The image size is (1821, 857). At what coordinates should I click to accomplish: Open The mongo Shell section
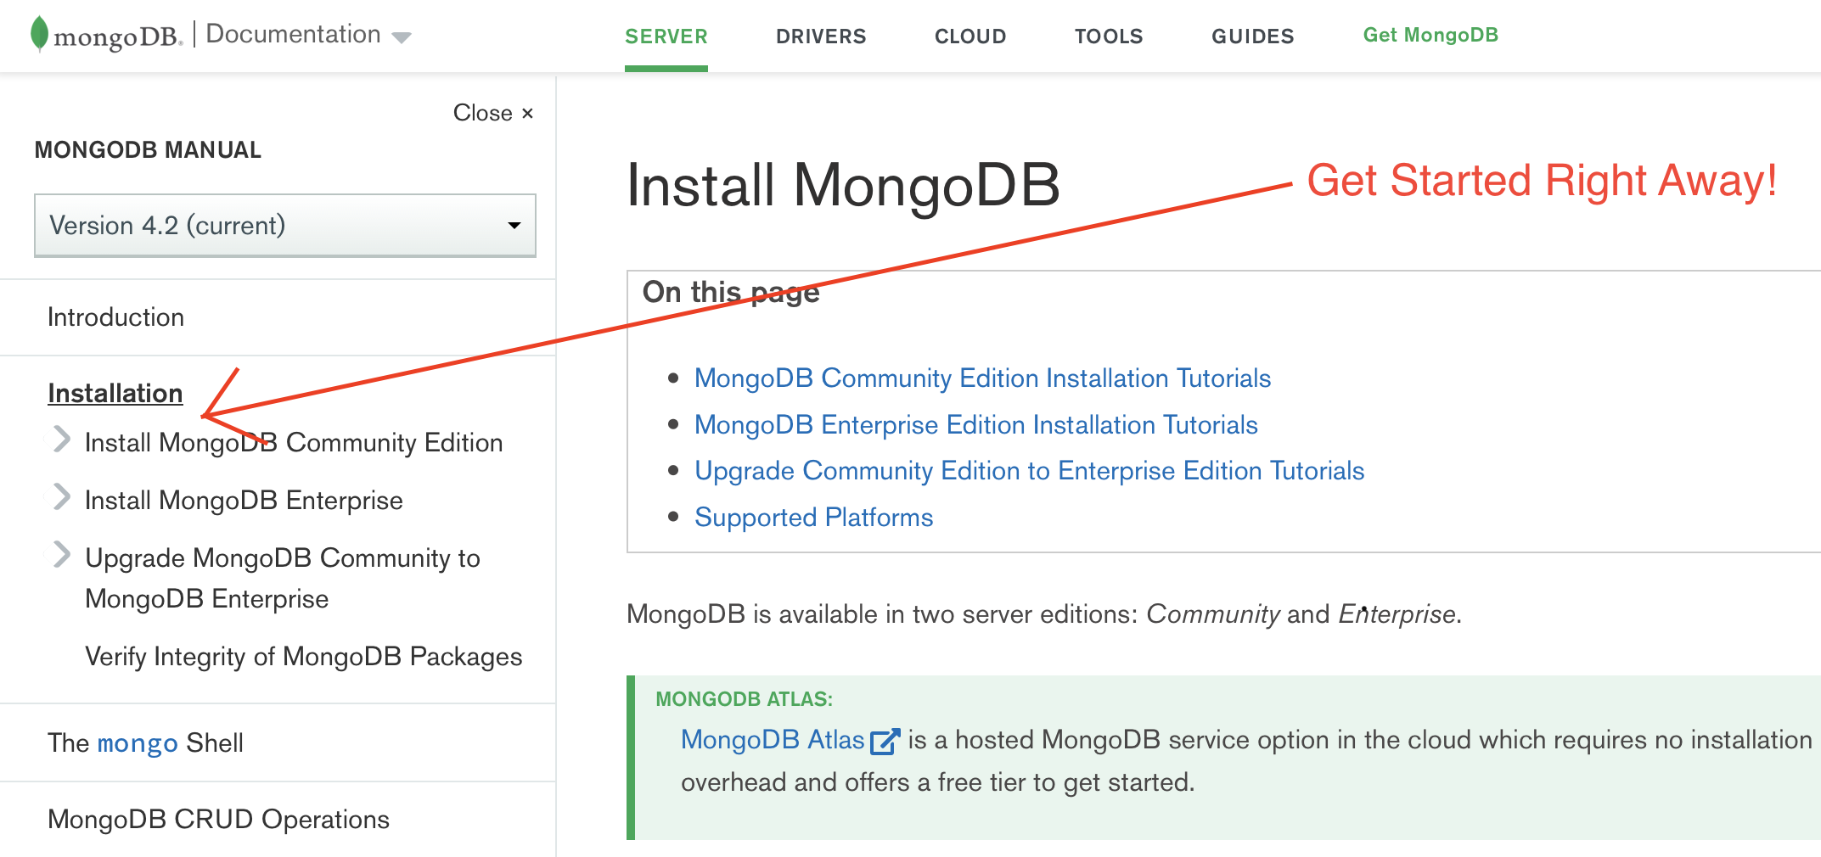point(145,743)
